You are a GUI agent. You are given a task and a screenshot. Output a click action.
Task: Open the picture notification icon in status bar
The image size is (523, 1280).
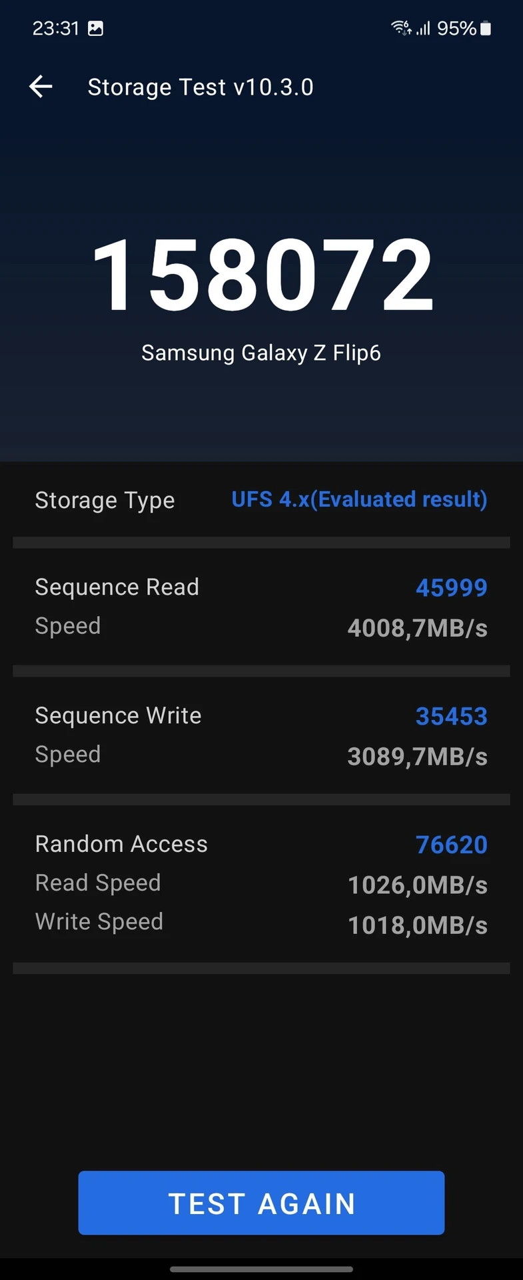(x=95, y=29)
